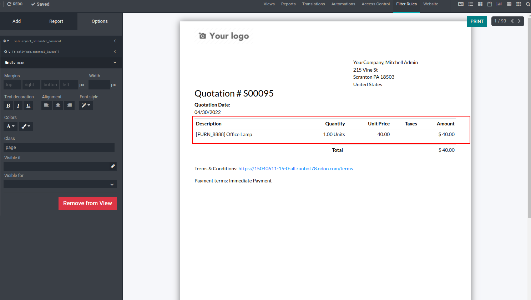Open the Access Control menu

376,4
